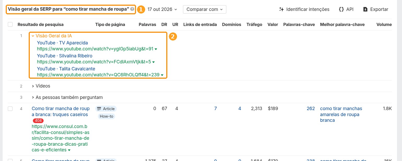The width and height of the screenshot is (402, 161).
Task: Open YouTube · TV Aparecida link
Action: [62, 43]
